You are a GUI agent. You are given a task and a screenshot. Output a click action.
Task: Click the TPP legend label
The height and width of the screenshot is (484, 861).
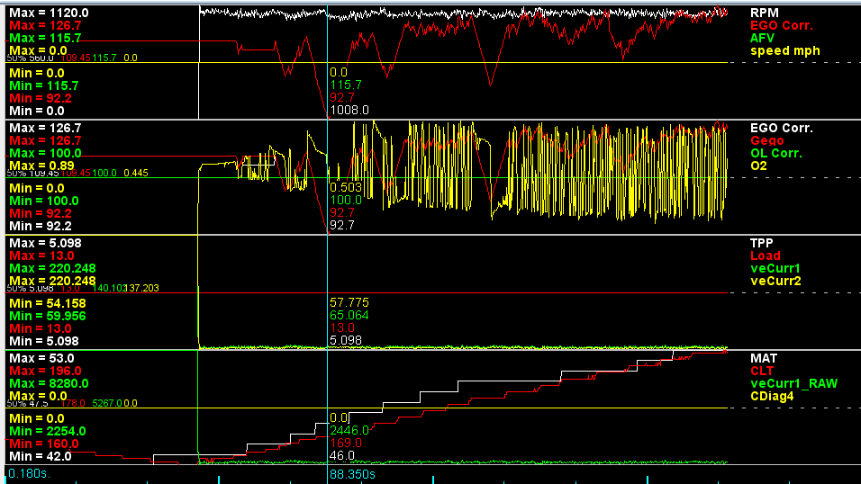[x=762, y=243]
